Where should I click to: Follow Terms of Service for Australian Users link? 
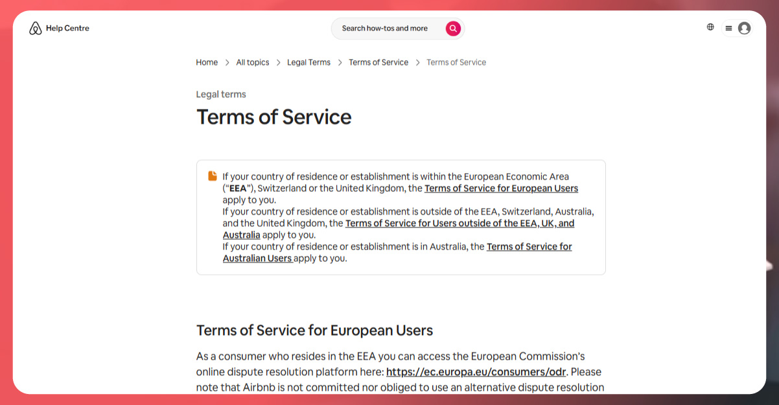pyautogui.click(x=529, y=247)
